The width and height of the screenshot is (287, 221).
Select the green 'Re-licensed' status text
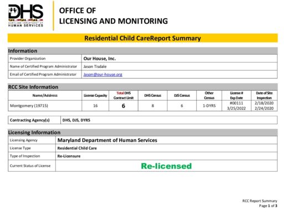click(166, 166)
